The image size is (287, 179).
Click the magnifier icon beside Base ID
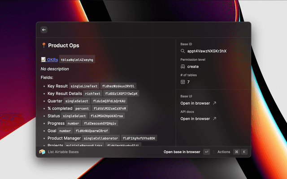pos(183,51)
